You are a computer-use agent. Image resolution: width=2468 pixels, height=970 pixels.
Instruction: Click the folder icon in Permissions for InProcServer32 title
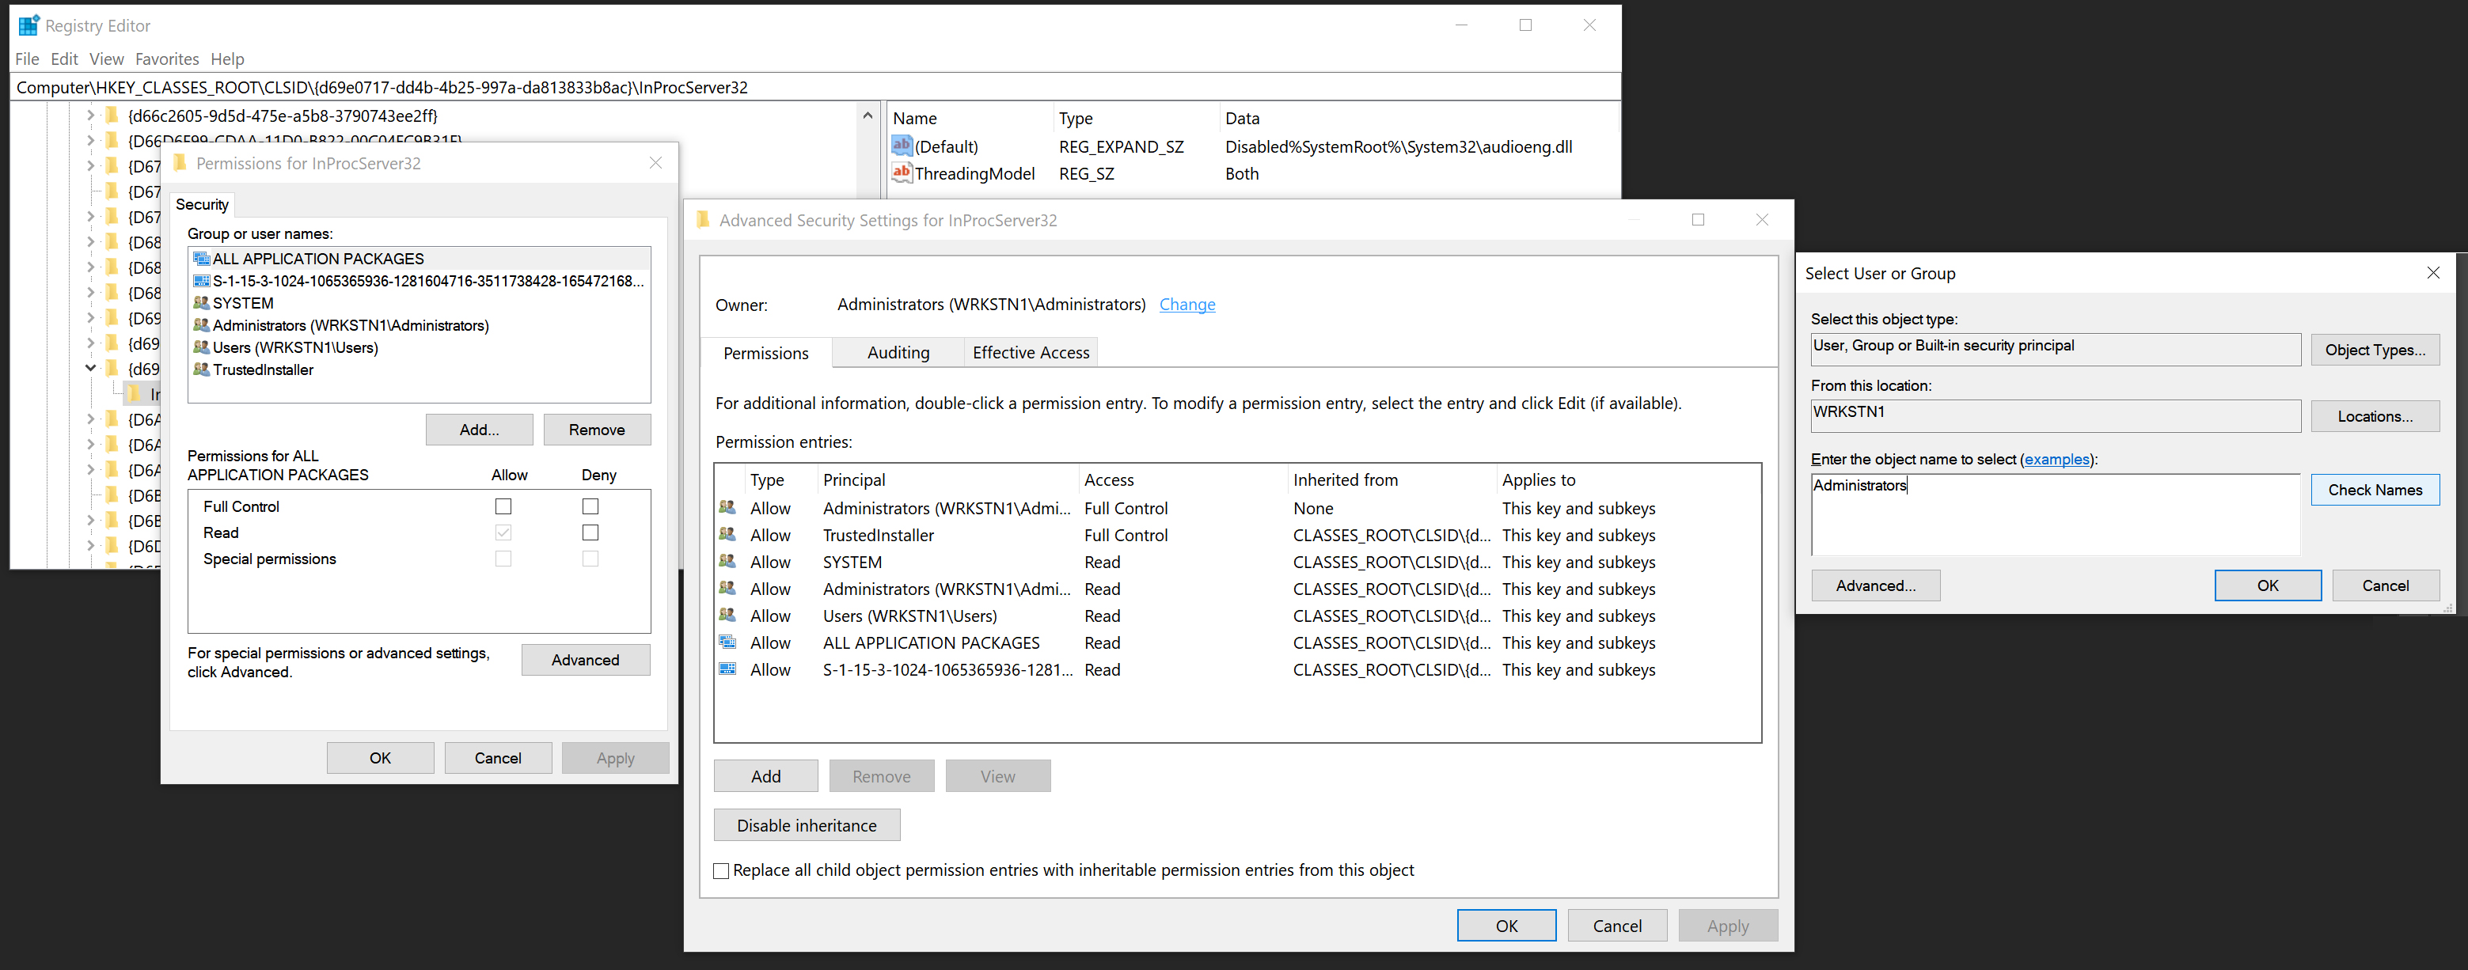click(179, 163)
